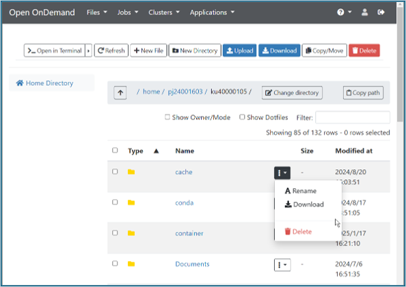Choose Download from the cache context menu

click(x=304, y=205)
